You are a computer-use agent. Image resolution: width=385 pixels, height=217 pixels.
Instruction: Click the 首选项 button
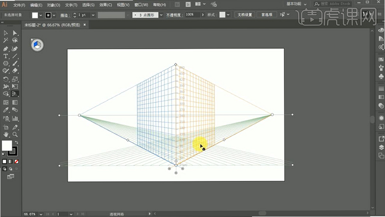point(267,15)
